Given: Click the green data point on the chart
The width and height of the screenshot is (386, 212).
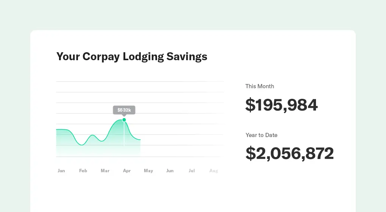Looking at the screenshot, I should (124, 120).
